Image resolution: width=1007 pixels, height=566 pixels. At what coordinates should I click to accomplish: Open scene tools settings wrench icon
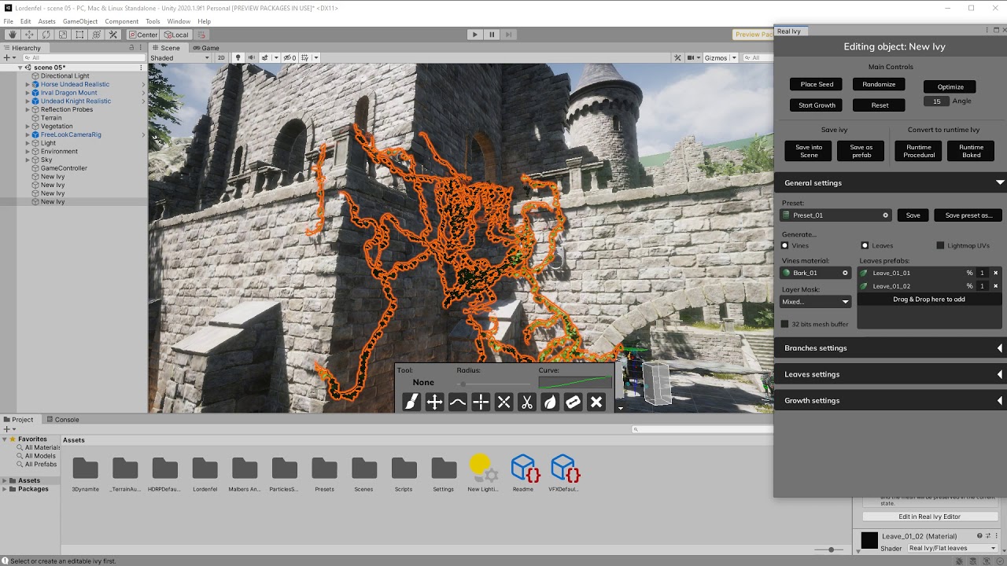pyautogui.click(x=678, y=57)
